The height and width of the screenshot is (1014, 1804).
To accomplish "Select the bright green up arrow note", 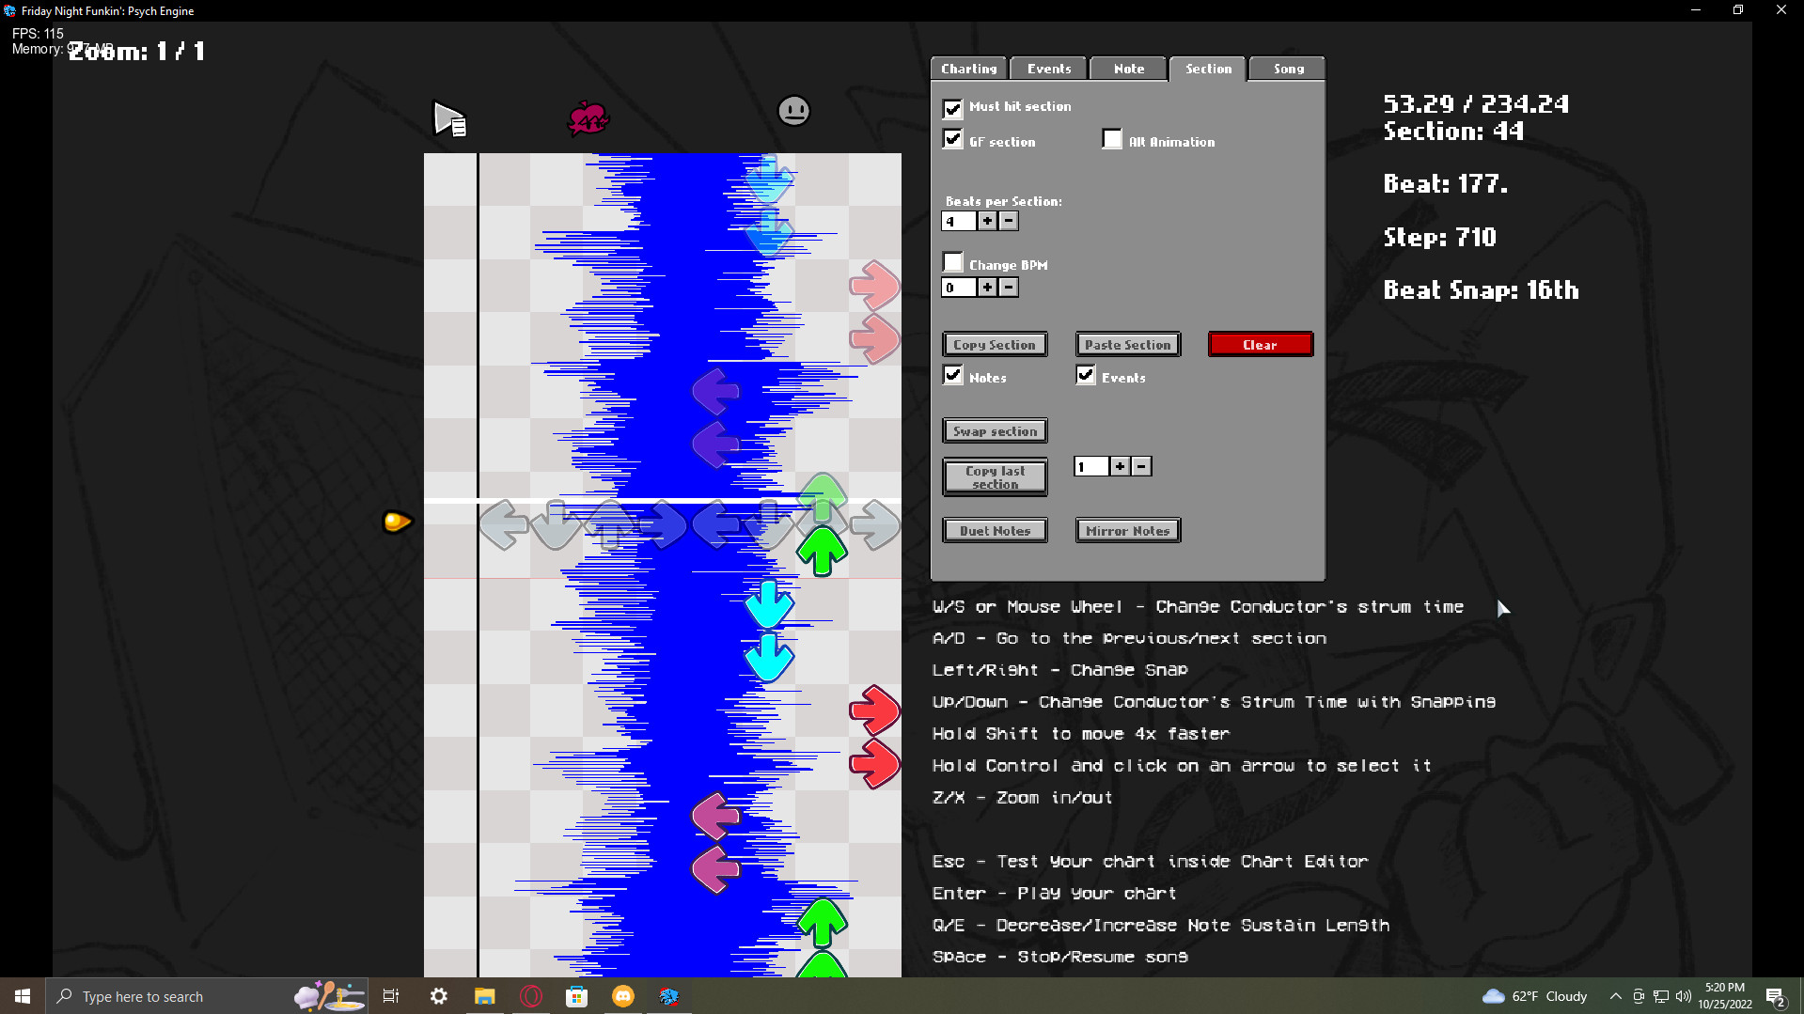I will 822,551.
